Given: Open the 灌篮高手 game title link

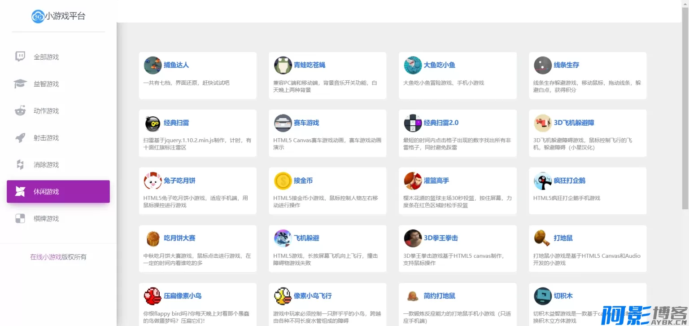Looking at the screenshot, I should (x=436, y=181).
